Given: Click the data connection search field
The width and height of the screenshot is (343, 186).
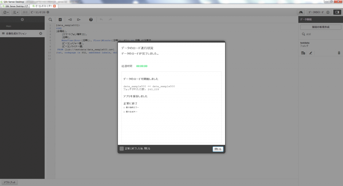Looking at the screenshot, I should (x=322, y=34).
